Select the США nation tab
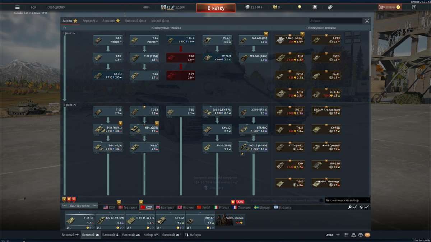Image resolution: width=431 pixels, height=242 pixels. click(x=109, y=208)
